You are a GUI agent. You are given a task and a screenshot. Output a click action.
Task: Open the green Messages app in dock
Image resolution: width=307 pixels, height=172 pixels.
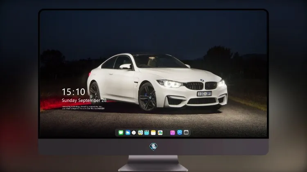point(121,132)
